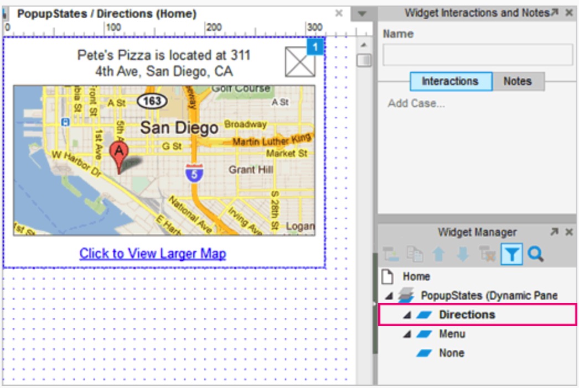The image size is (579, 388).
Task: Select the PopupStates / Directions (Home) tab
Action: coord(107,14)
